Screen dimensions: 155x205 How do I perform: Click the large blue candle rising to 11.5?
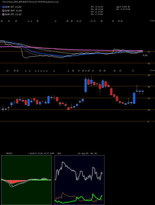point(134,98)
